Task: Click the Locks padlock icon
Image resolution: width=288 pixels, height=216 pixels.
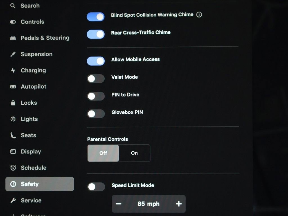Action: pos(12,103)
